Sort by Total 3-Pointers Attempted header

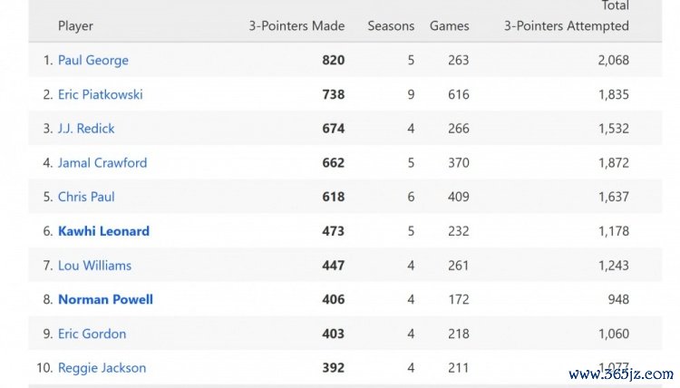[567, 18]
